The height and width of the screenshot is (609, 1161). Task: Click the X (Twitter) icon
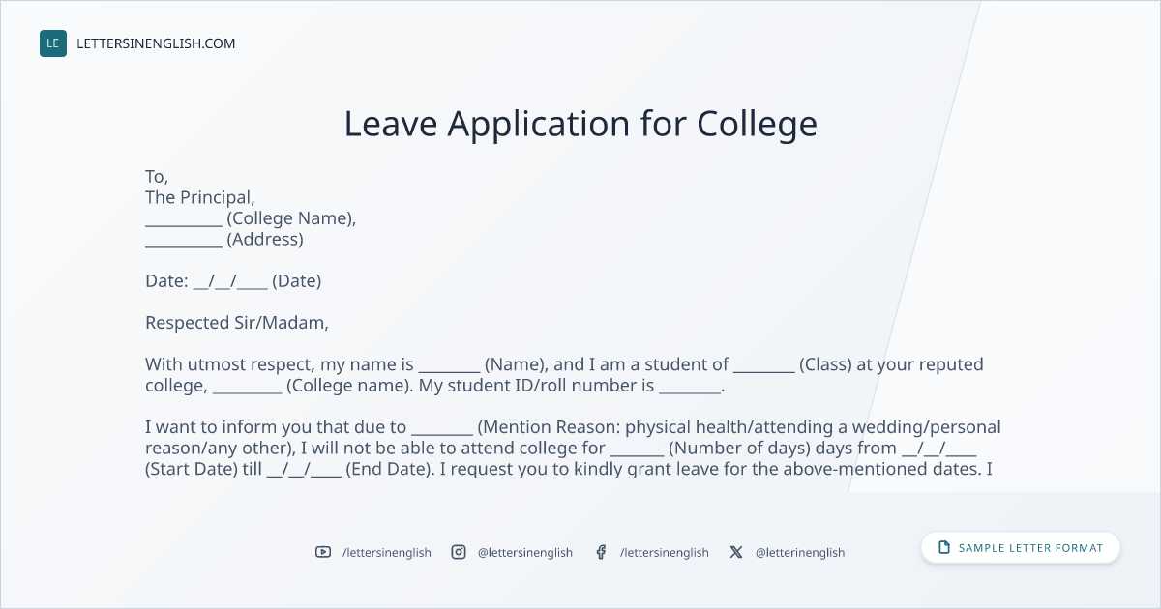tap(736, 552)
